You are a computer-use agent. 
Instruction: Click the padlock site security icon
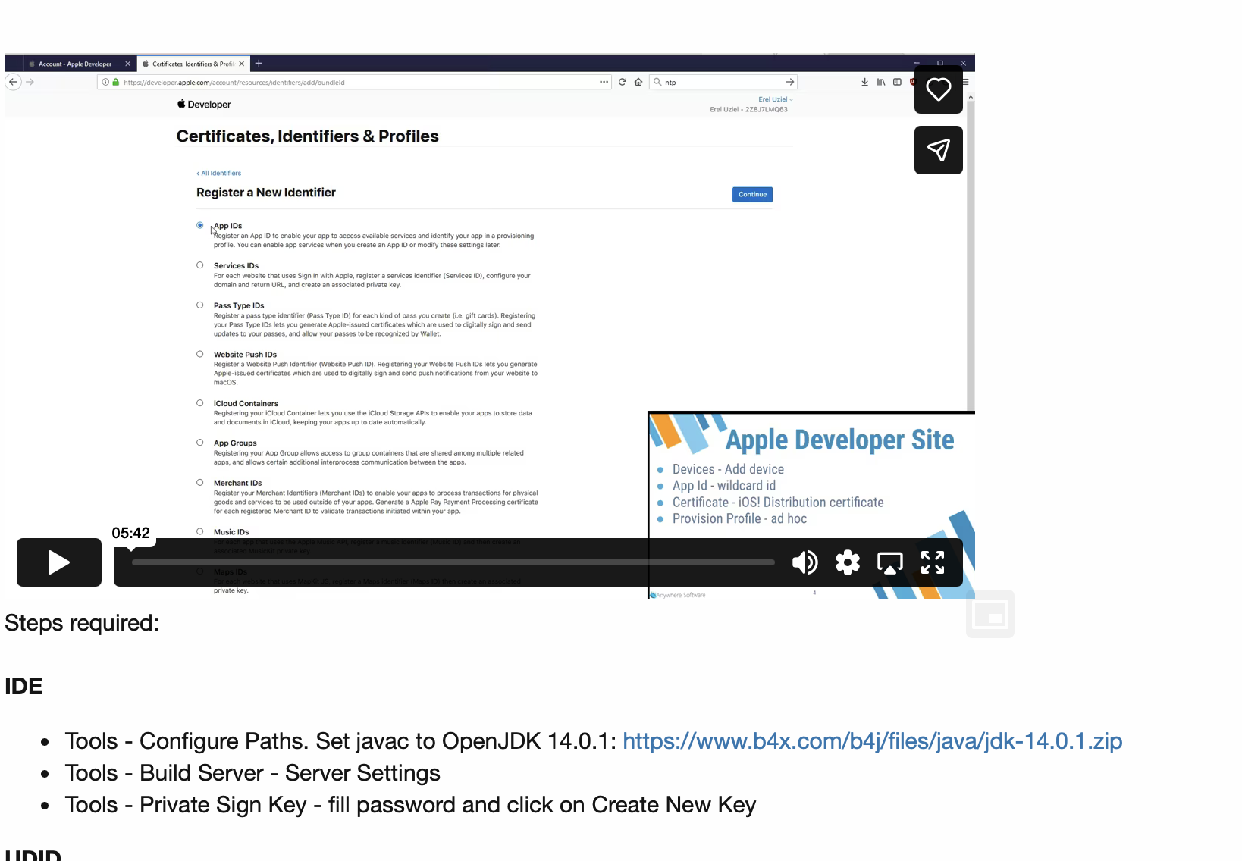tap(116, 82)
